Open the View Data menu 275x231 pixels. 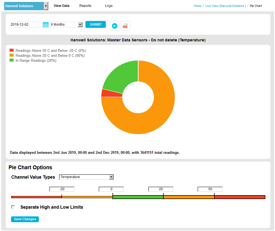point(61,6)
